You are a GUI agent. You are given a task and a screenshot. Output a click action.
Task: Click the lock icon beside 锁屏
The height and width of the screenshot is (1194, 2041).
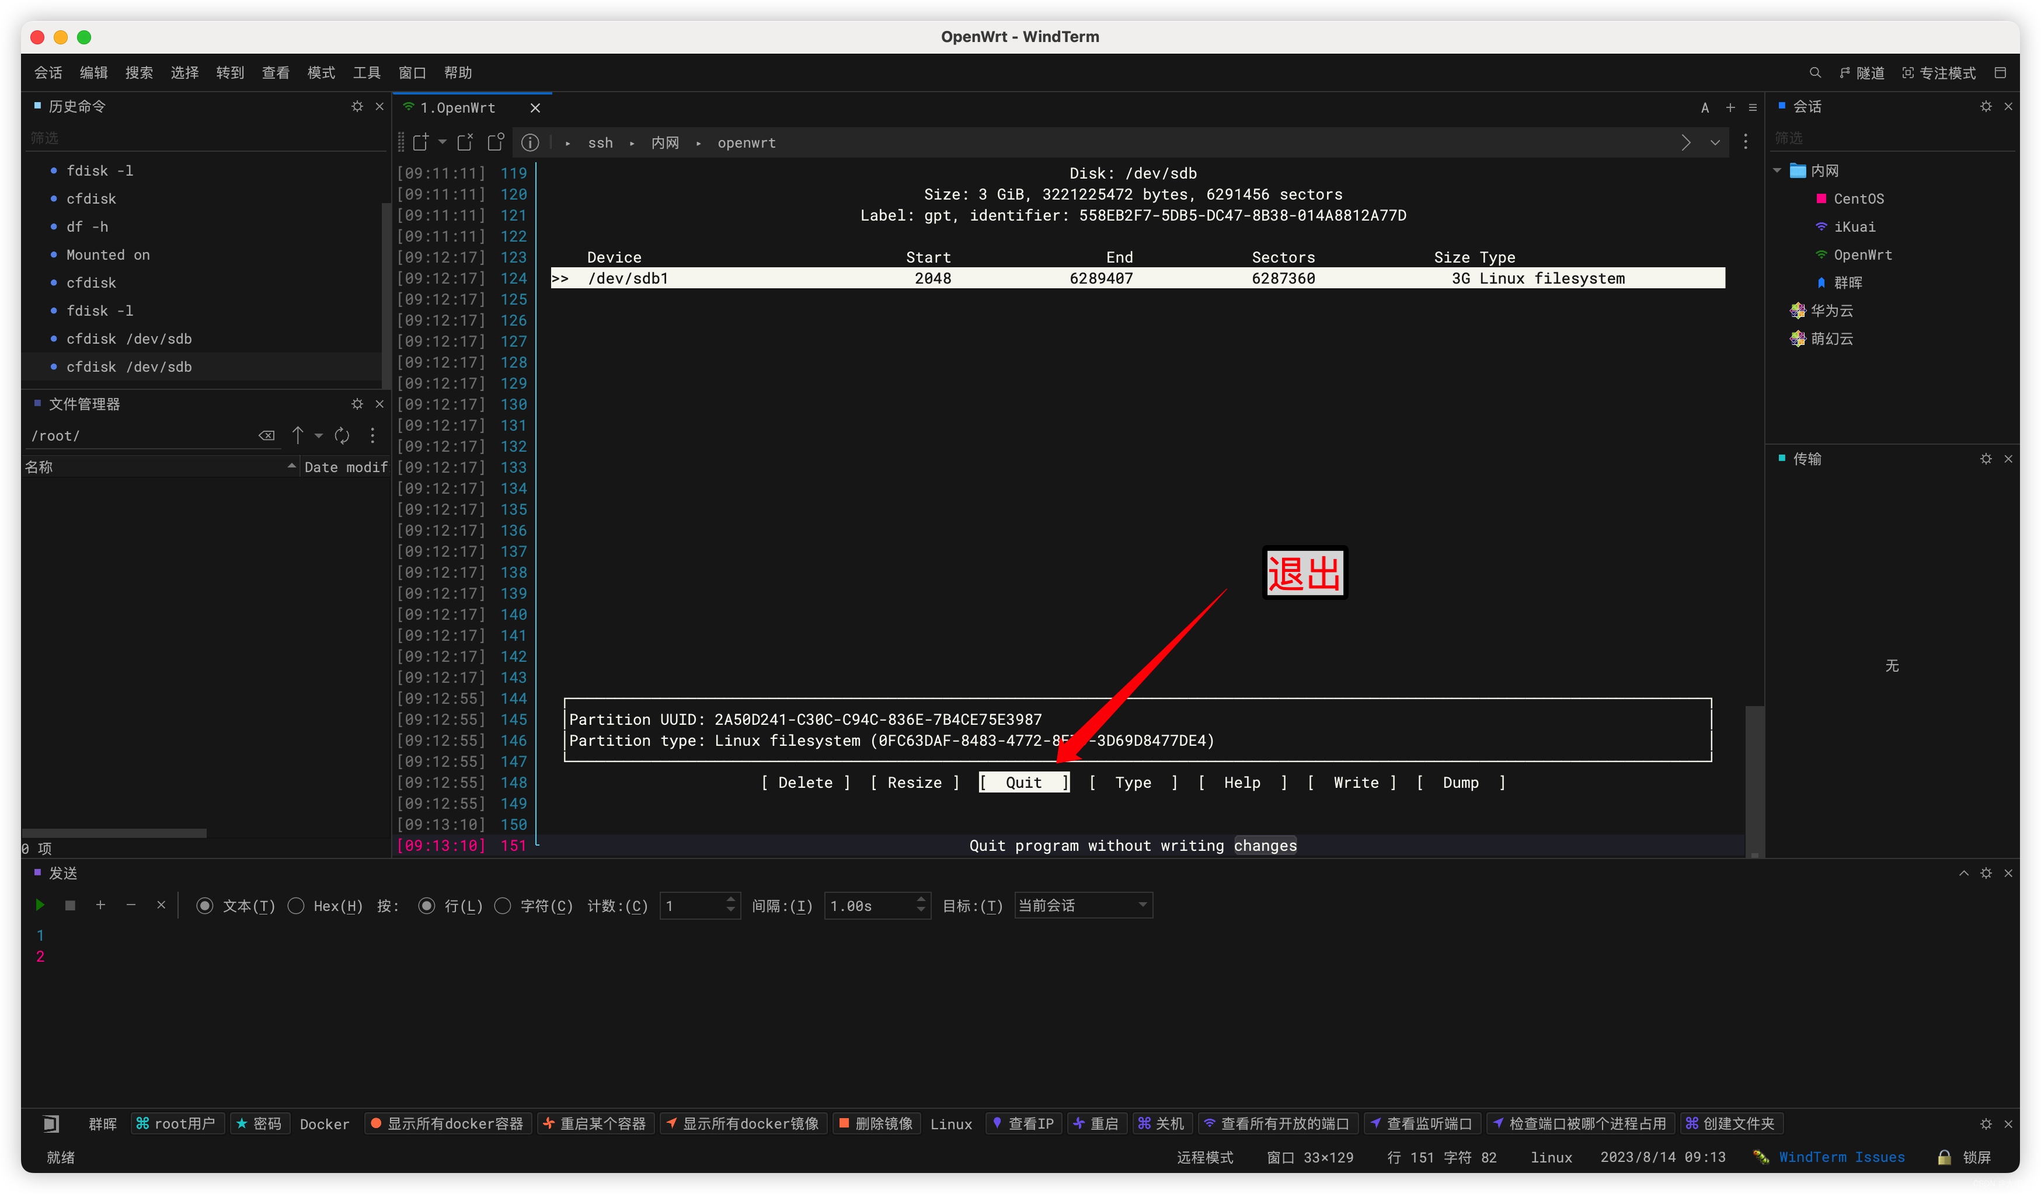click(1944, 1158)
